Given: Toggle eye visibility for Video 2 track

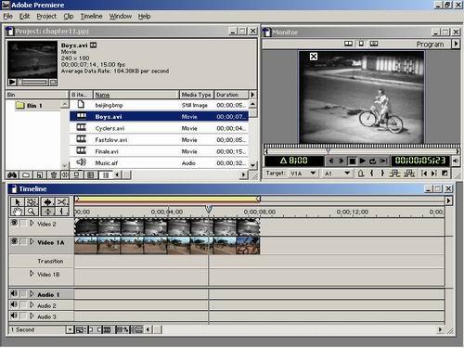Looking at the screenshot, I should pyautogui.click(x=14, y=223).
